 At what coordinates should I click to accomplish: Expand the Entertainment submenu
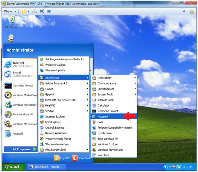114,89
